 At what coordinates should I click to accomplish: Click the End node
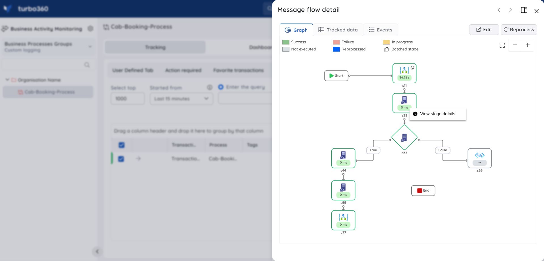tap(423, 190)
